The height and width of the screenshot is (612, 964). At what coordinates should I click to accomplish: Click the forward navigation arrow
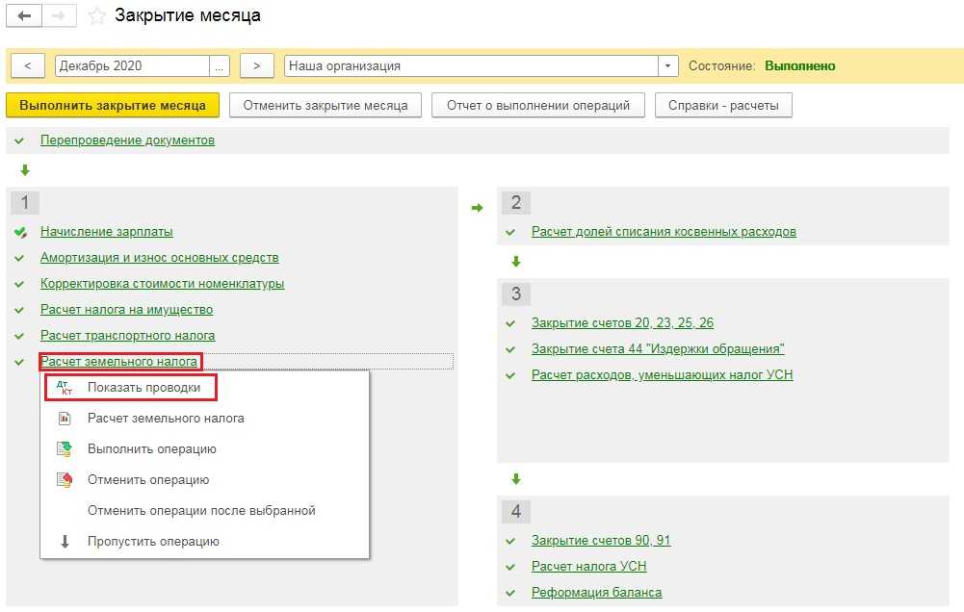click(x=60, y=16)
